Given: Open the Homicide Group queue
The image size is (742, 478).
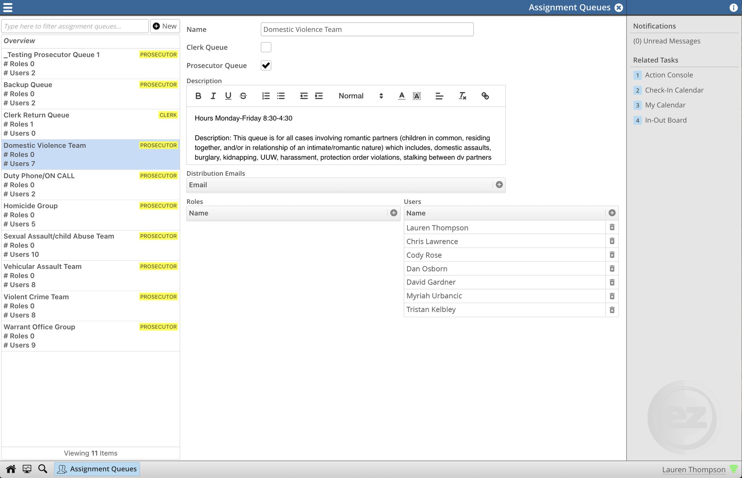Looking at the screenshot, I should [x=91, y=215].
